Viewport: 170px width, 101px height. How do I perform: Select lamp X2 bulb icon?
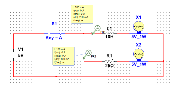(x=139, y=55)
